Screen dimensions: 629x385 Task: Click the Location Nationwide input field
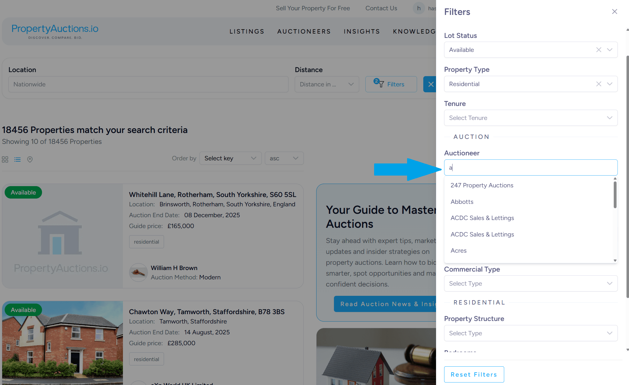[x=148, y=84]
